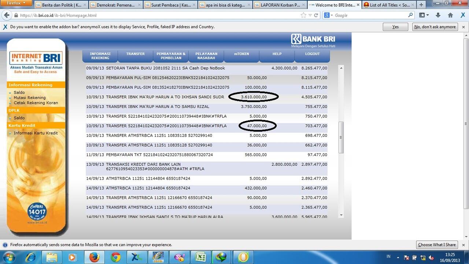Open a new tab with the plus button
The height and width of the screenshot is (264, 469).
coord(421,5)
